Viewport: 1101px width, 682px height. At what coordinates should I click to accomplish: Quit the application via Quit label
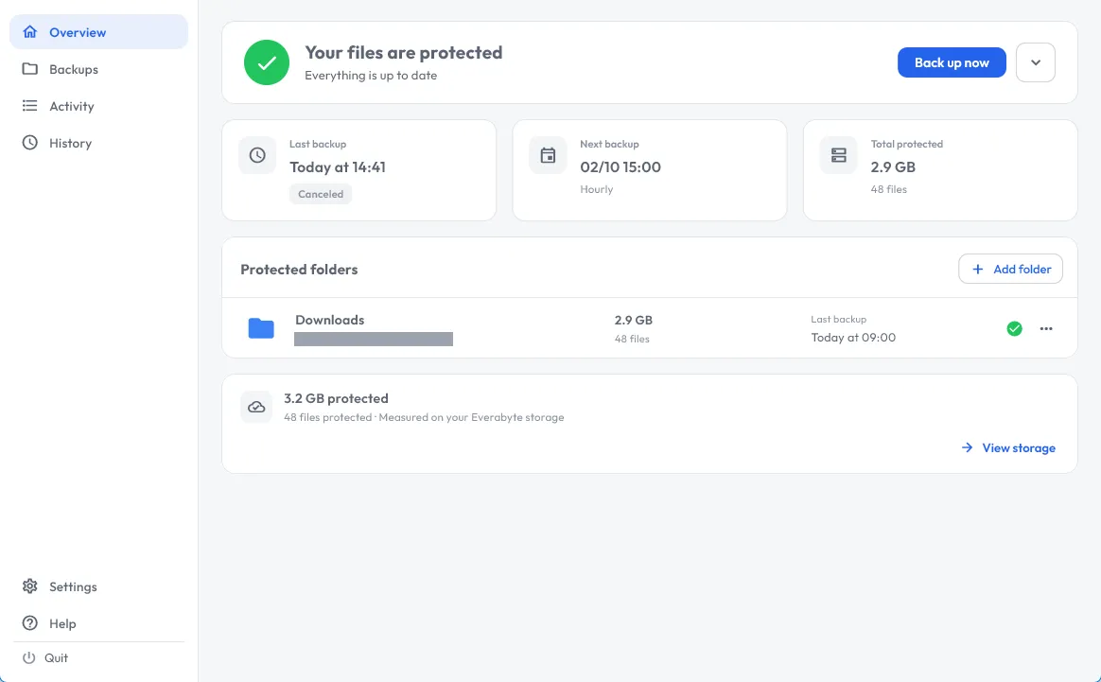[56, 658]
